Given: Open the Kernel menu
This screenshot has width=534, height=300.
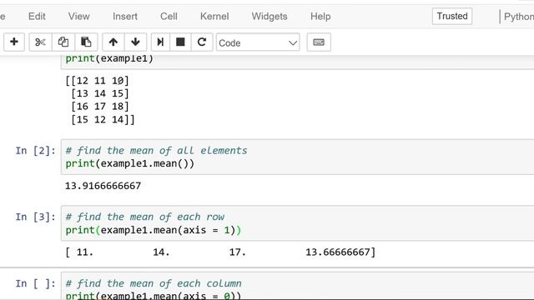Looking at the screenshot, I should 214,17.
